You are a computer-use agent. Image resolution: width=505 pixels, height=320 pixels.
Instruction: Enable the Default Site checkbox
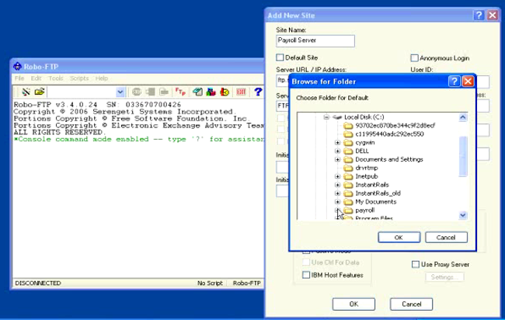280,57
